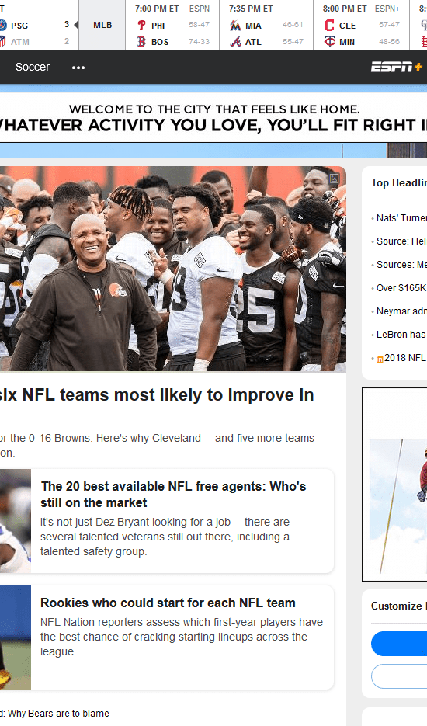The image size is (427, 726).
Task: Click the Braves team logo
Action: click(x=235, y=42)
